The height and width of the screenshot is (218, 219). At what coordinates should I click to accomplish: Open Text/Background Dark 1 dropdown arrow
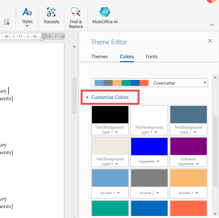coord(116,132)
